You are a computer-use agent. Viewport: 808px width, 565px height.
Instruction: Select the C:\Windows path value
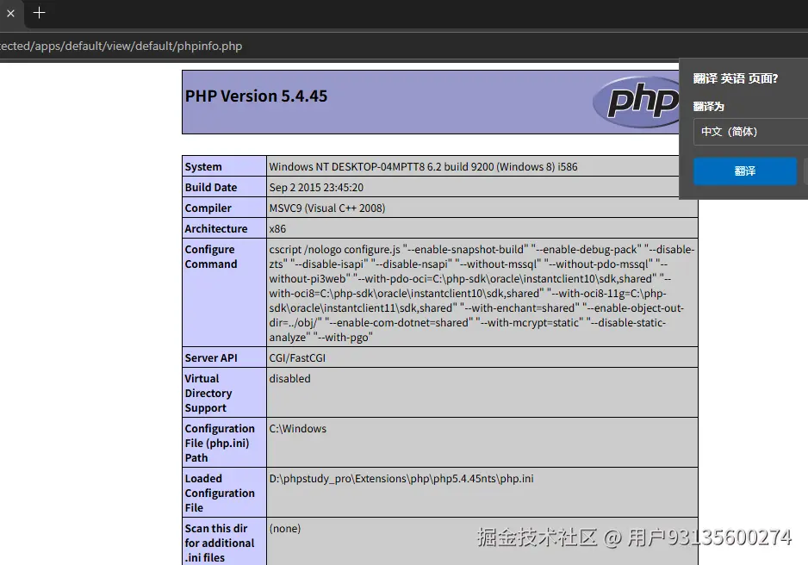pos(297,429)
